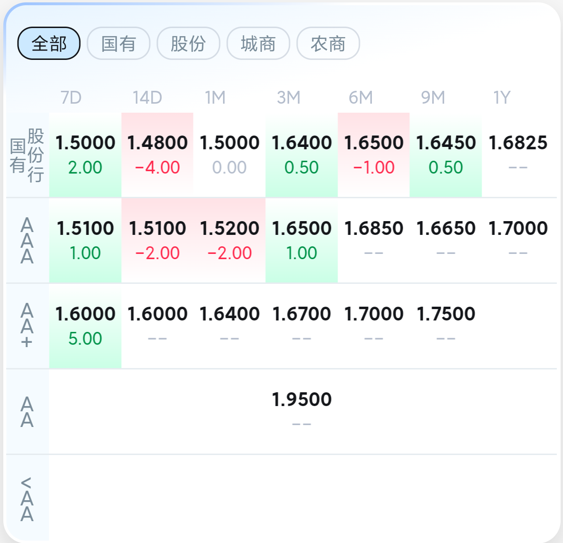
Task: Select the AA+ row label
Action: (x=27, y=326)
